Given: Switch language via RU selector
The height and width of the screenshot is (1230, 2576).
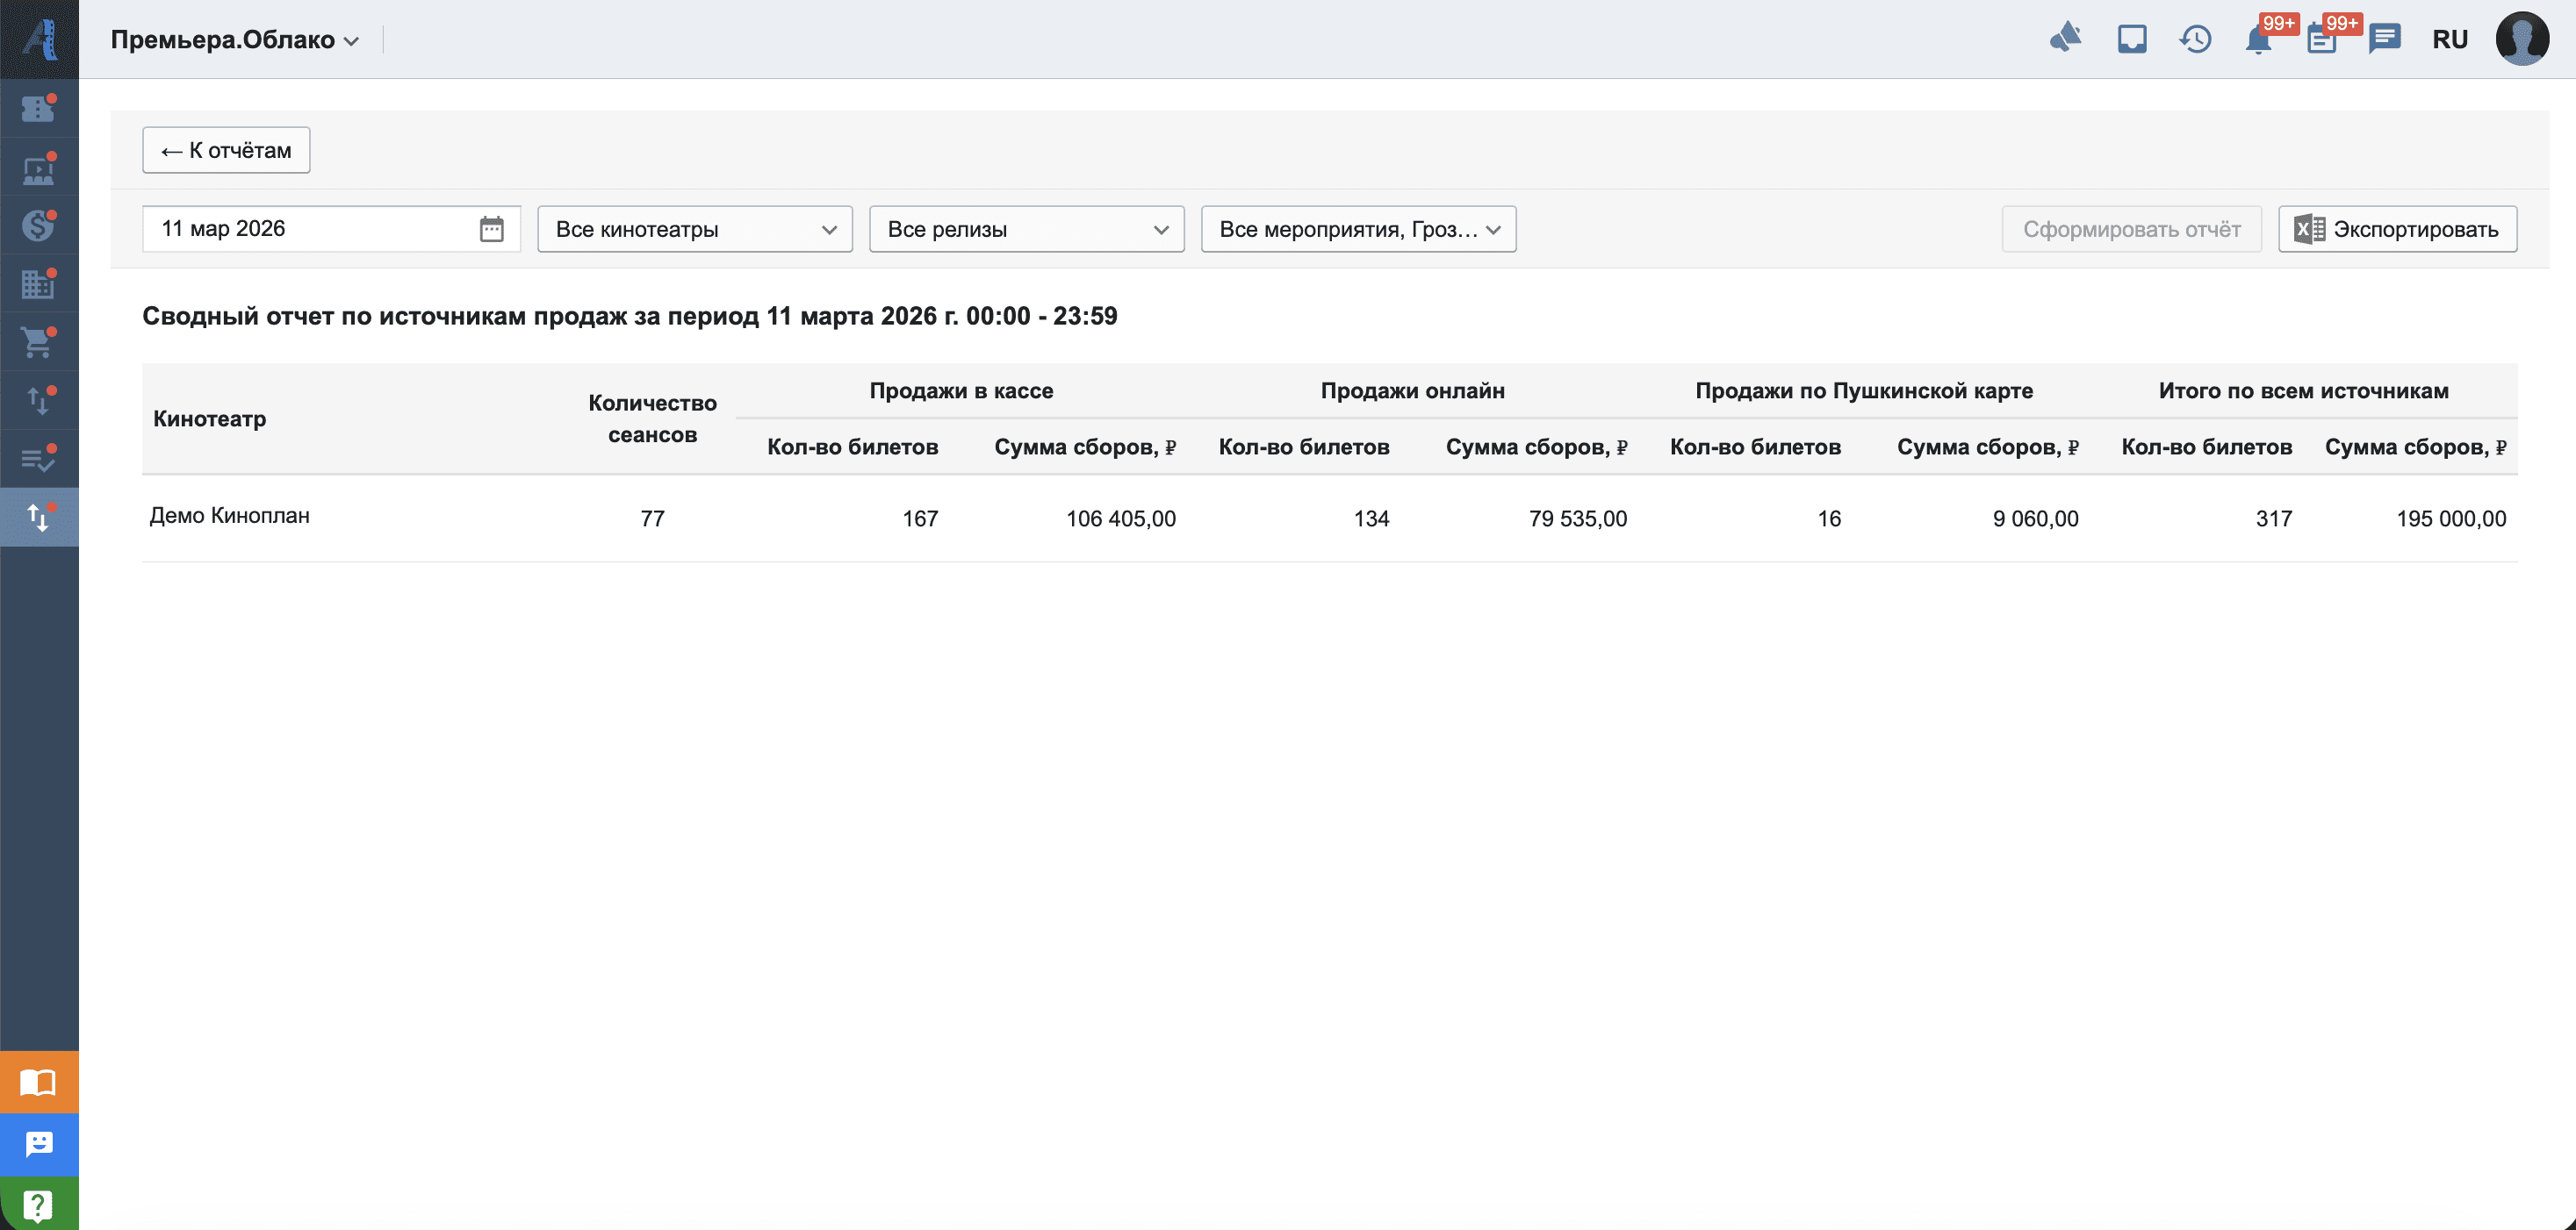Looking at the screenshot, I should 2449,40.
